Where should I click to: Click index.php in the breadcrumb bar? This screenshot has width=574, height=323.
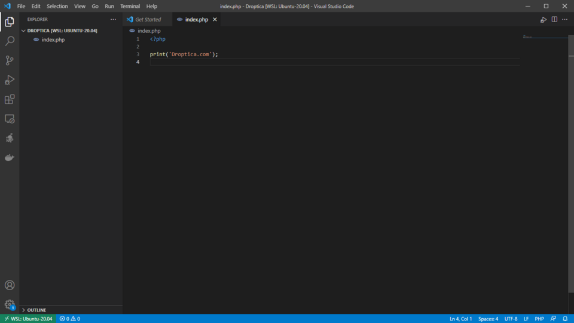click(149, 31)
